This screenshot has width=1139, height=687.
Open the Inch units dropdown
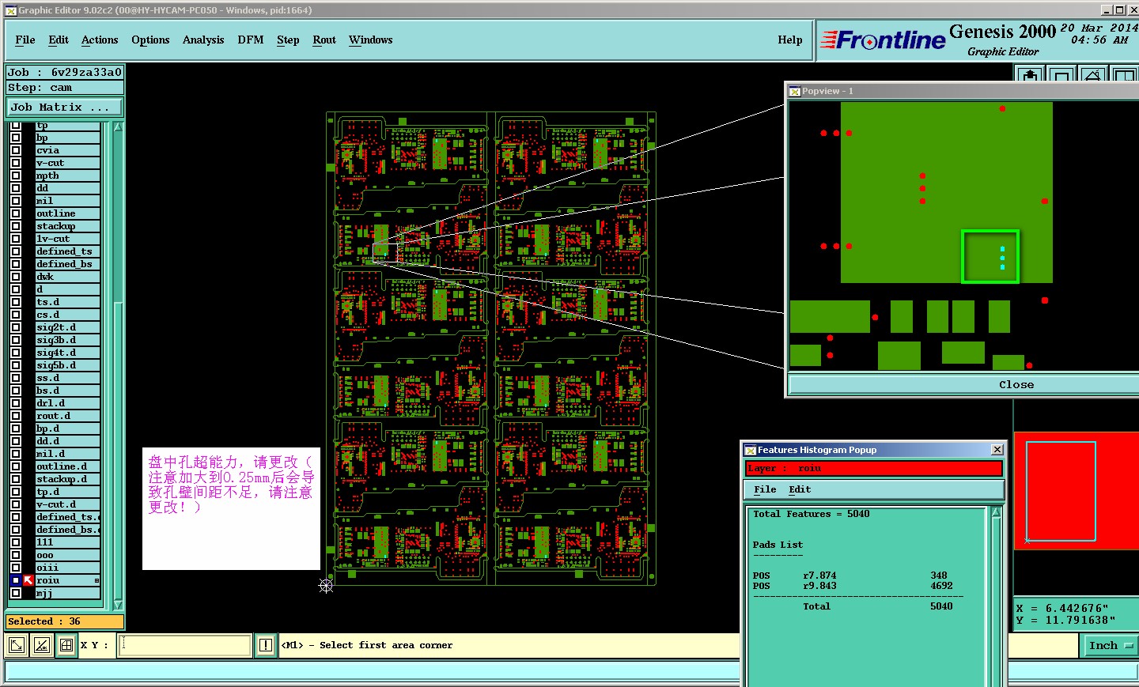tap(1111, 646)
